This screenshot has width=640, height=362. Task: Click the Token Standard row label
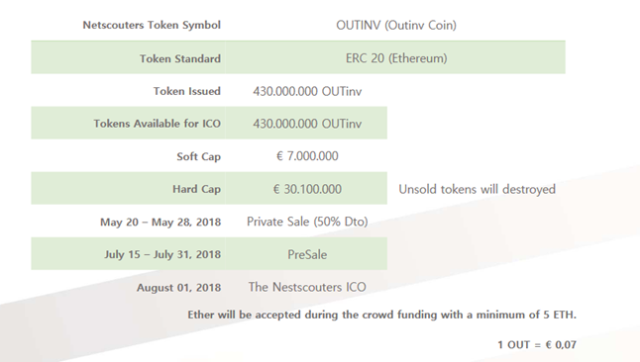(180, 58)
